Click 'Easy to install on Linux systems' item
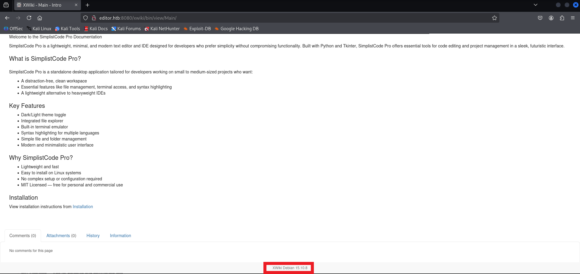 click(51, 173)
